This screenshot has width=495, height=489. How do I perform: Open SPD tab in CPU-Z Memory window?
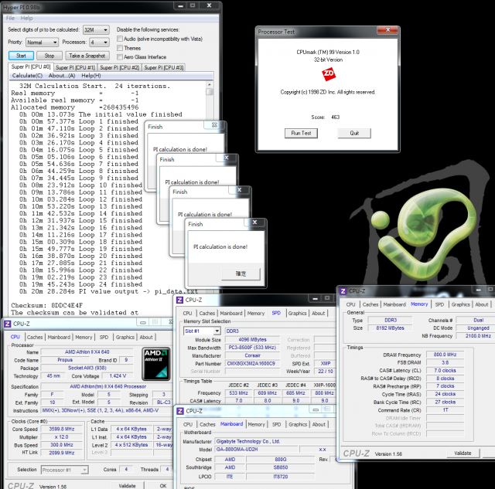coord(439,304)
